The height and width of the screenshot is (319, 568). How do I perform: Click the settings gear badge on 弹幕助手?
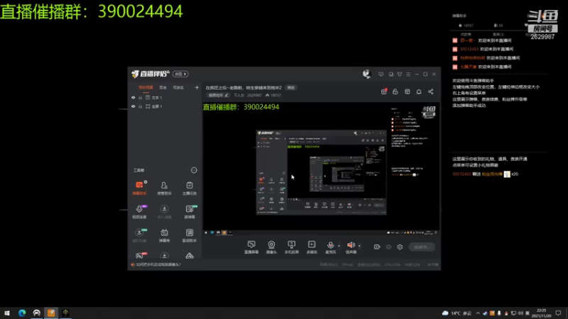146,182
